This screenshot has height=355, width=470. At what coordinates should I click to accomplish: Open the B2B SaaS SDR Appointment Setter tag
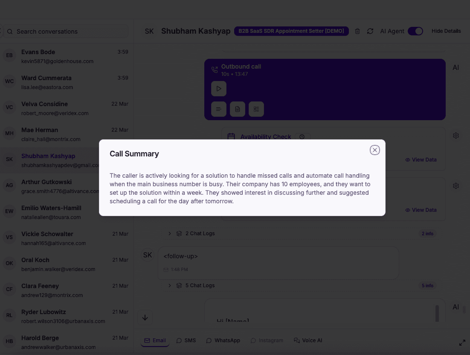[x=291, y=31]
